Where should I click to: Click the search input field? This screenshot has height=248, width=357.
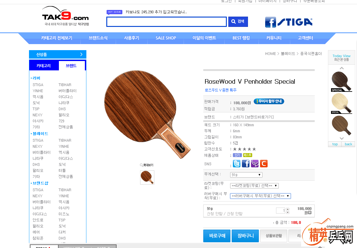[167, 22]
